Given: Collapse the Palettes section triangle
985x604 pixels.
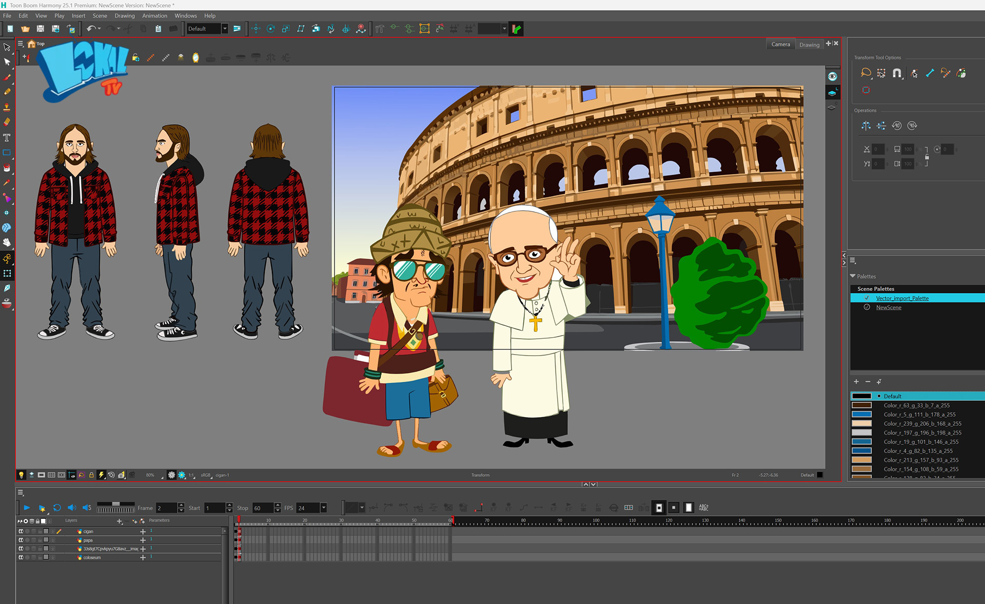Looking at the screenshot, I should (853, 276).
